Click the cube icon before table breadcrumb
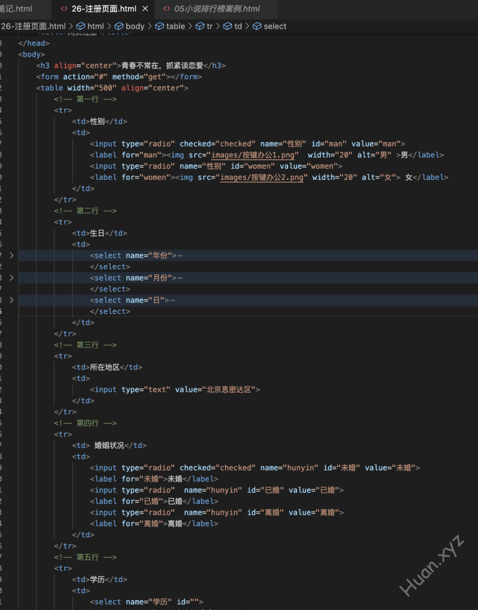 click(160, 26)
